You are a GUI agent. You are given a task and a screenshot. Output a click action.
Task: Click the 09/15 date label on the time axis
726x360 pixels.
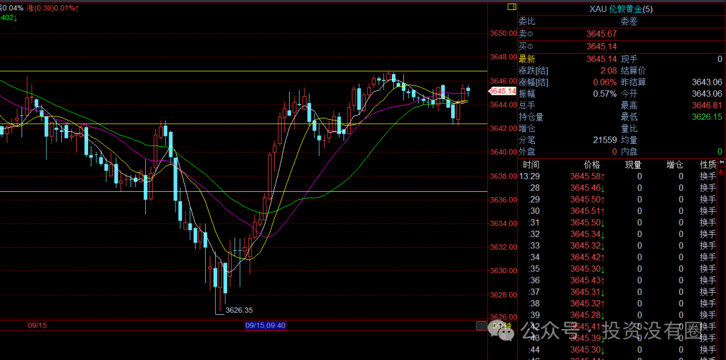click(x=38, y=326)
